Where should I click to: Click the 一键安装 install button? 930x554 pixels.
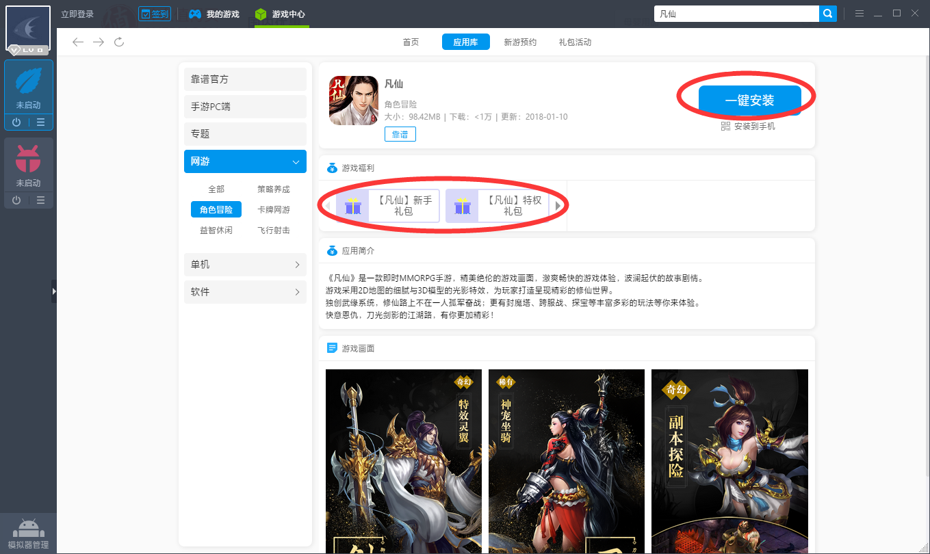[x=749, y=101]
